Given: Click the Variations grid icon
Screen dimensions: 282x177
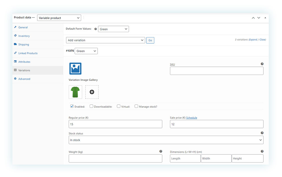Looking at the screenshot, I should click(15, 70).
